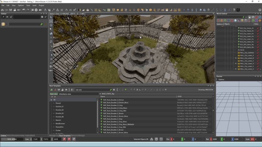Switch to Inheritance view
This screenshot has width=262, height=147.
65,94
